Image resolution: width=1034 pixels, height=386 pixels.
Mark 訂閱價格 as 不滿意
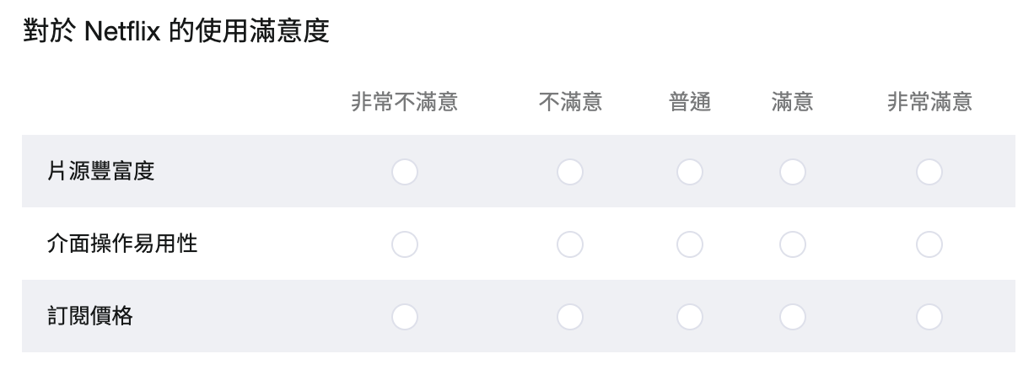[x=570, y=317]
